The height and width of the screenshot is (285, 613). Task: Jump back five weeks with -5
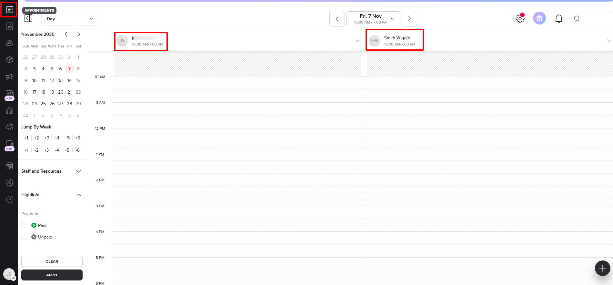tap(67, 150)
